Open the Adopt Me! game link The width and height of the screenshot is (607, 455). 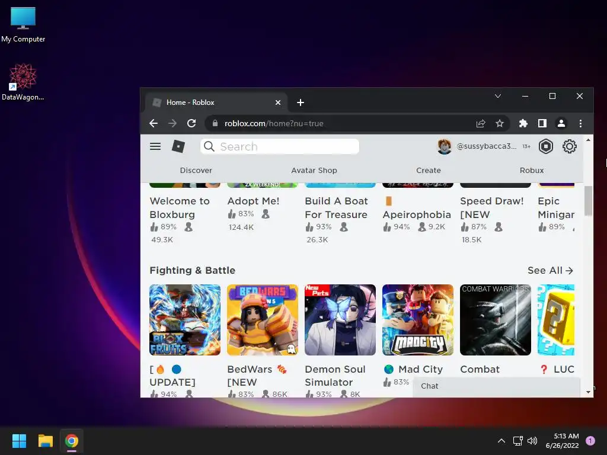click(x=253, y=201)
